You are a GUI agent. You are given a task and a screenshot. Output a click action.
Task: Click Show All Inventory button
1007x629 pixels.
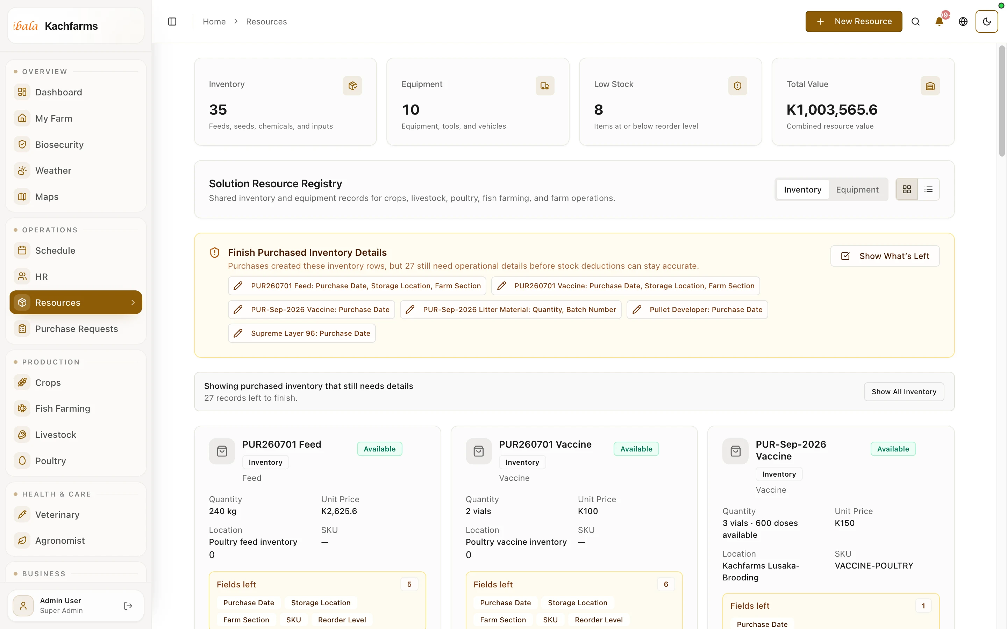[904, 391]
